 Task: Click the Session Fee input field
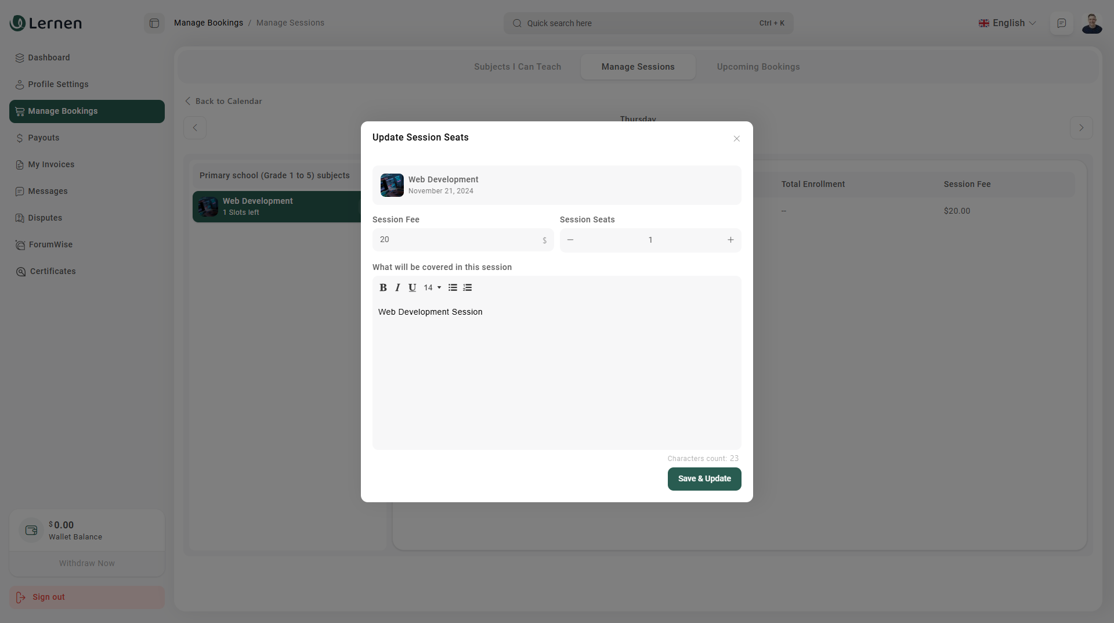458,240
